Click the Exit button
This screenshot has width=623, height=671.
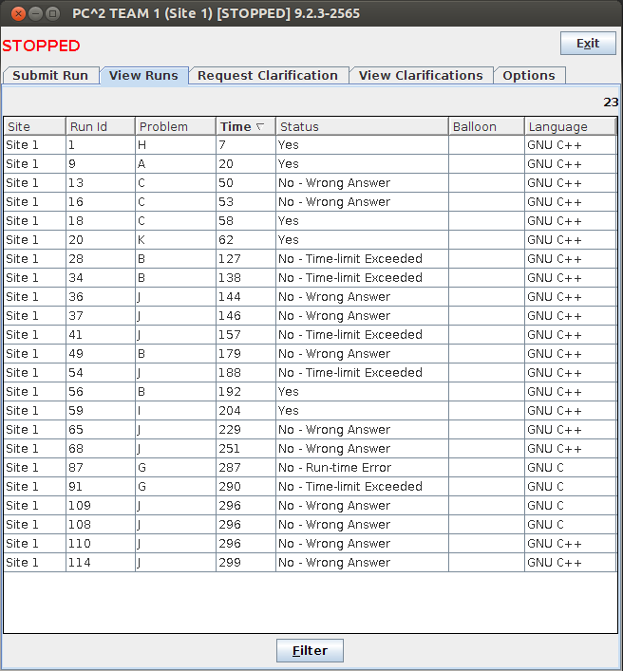[x=588, y=44]
